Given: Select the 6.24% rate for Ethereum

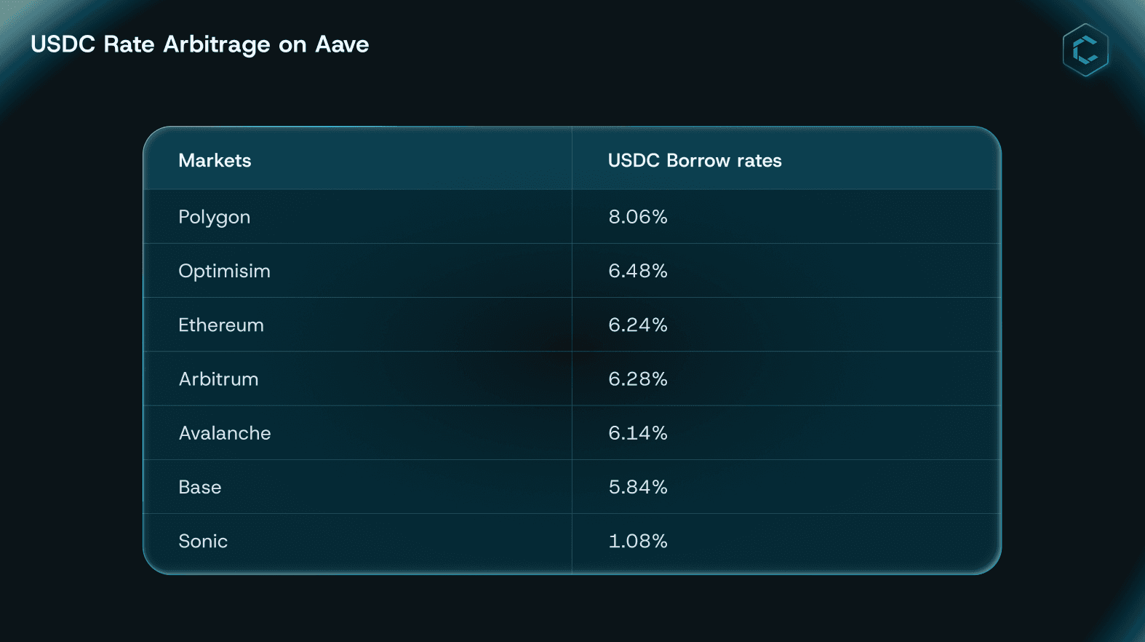Looking at the screenshot, I should click(638, 325).
